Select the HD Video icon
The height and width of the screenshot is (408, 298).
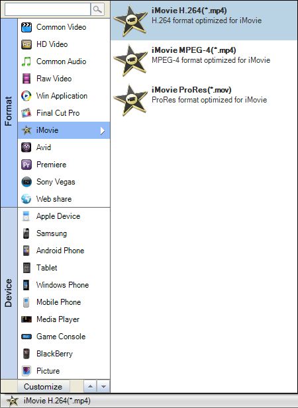(x=26, y=44)
